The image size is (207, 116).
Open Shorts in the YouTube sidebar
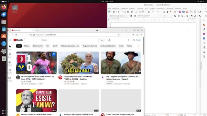(10, 55)
